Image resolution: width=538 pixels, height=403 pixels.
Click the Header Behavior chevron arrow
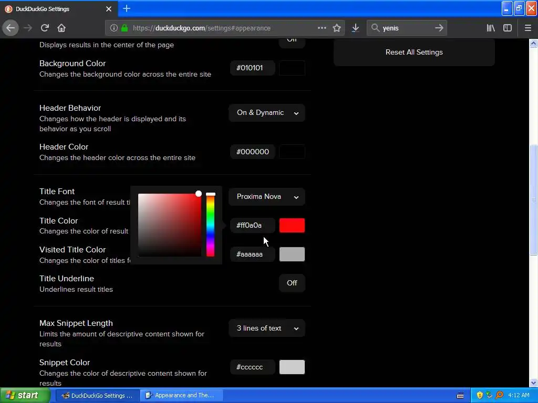pyautogui.click(x=296, y=113)
